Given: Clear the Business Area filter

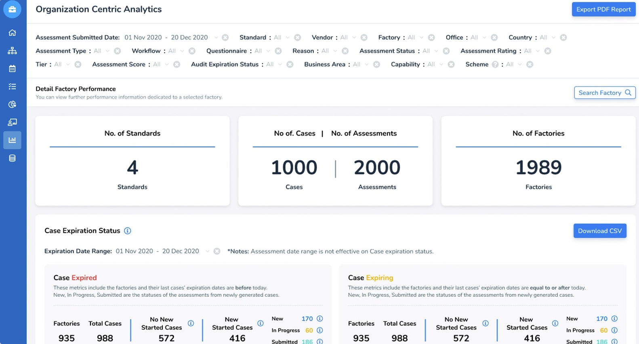Looking at the screenshot, I should (376, 65).
